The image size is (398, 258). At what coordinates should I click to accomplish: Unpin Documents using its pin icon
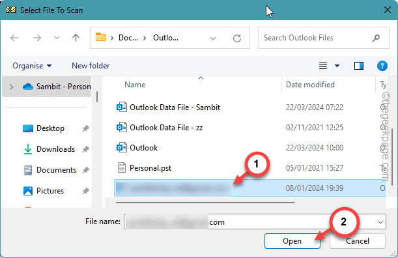[86, 170]
